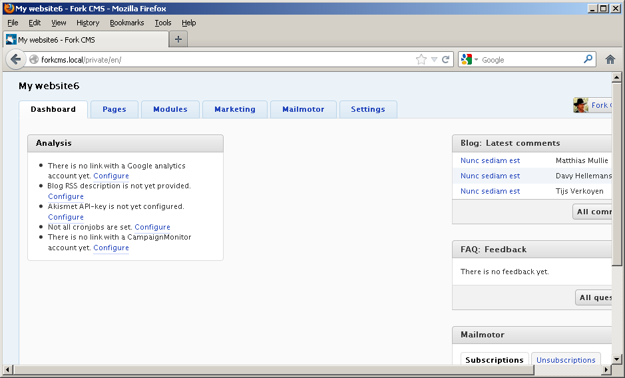Viewport: 625px width, 378px height.
Task: Click into the URL address field
Action: click(x=226, y=59)
